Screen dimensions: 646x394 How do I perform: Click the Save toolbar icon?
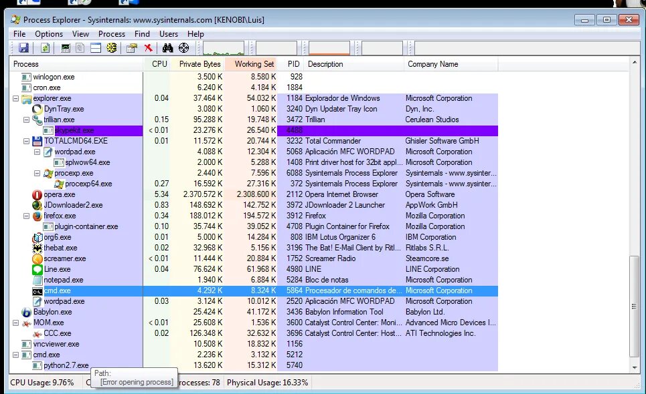[23, 48]
